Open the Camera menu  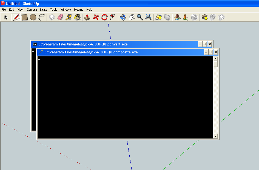(32, 10)
